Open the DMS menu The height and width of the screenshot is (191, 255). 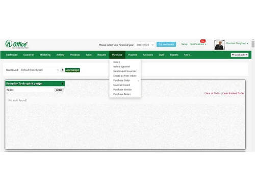click(x=162, y=55)
